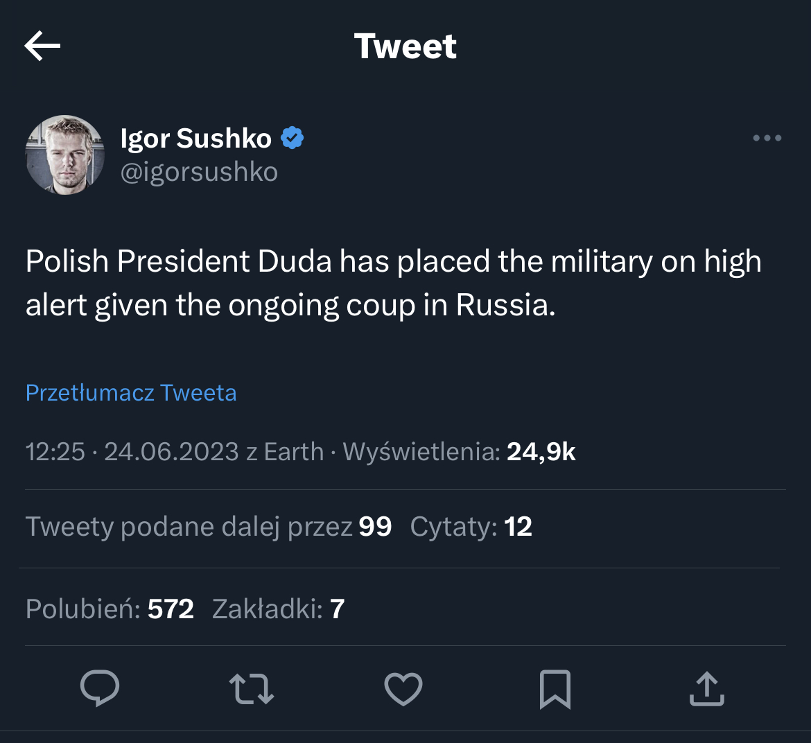Tap the back arrow icon
Screen dimensions: 811x743
(42, 46)
